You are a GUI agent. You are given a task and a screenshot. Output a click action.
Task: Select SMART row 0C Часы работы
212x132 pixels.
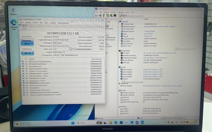(x=62, y=88)
